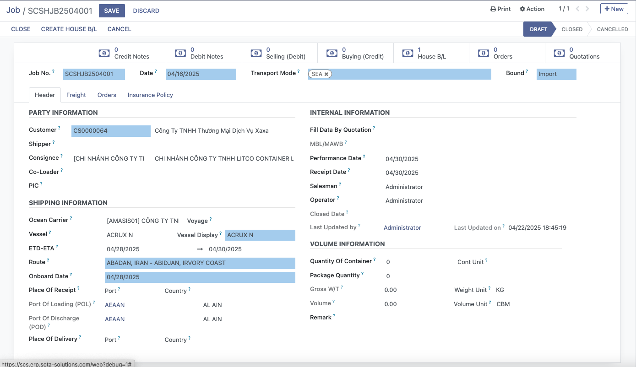The image size is (636, 367).
Task: Click the Credit Notes money icon
Action: pyautogui.click(x=104, y=53)
